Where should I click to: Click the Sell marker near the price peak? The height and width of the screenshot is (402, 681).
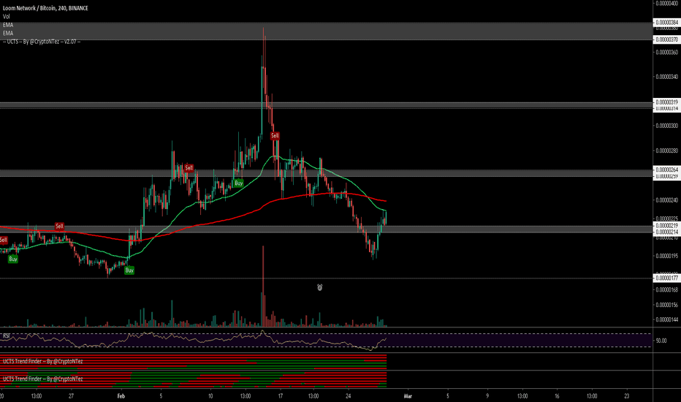pyautogui.click(x=275, y=136)
